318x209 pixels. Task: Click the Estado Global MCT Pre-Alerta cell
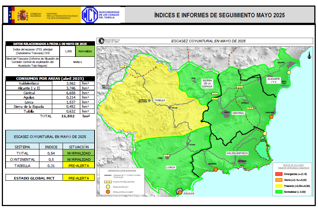coord(78,178)
